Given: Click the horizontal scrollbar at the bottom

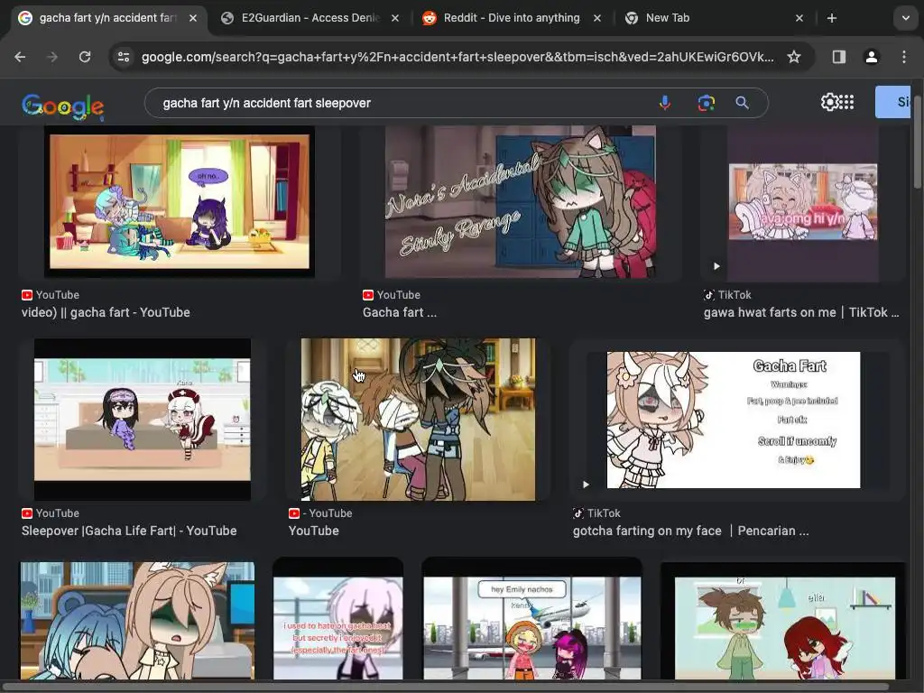Looking at the screenshot, I should pyautogui.click(x=448, y=687).
